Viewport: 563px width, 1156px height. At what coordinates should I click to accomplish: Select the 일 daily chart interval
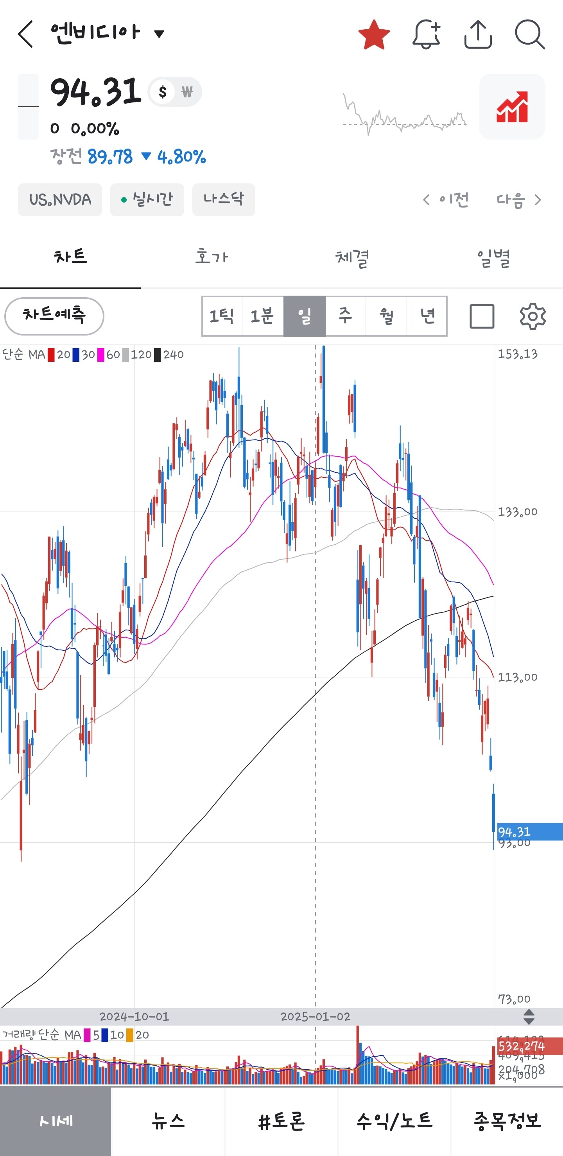coord(305,316)
